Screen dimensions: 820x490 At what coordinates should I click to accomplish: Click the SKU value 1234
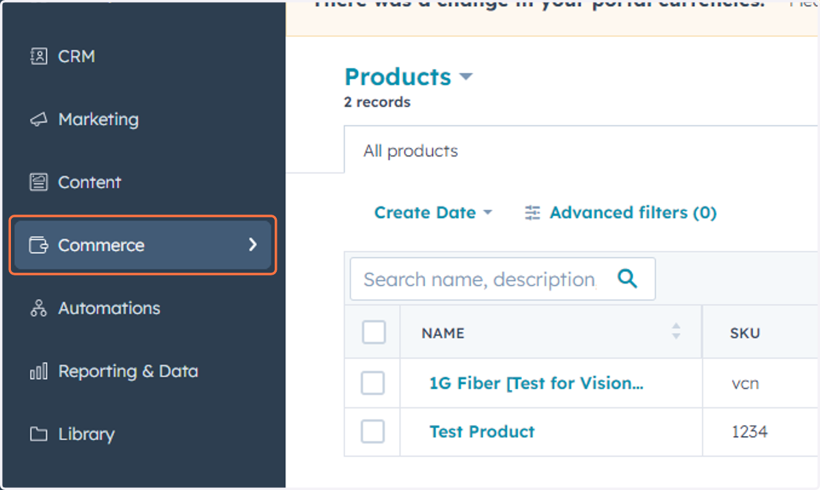(x=750, y=432)
